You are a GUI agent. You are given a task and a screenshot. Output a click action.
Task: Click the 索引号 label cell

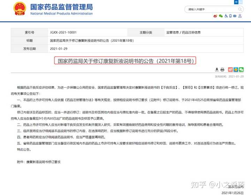coord(29,32)
